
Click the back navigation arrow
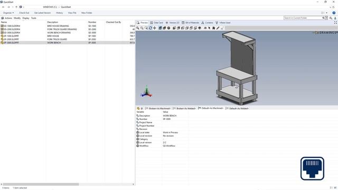3,7
